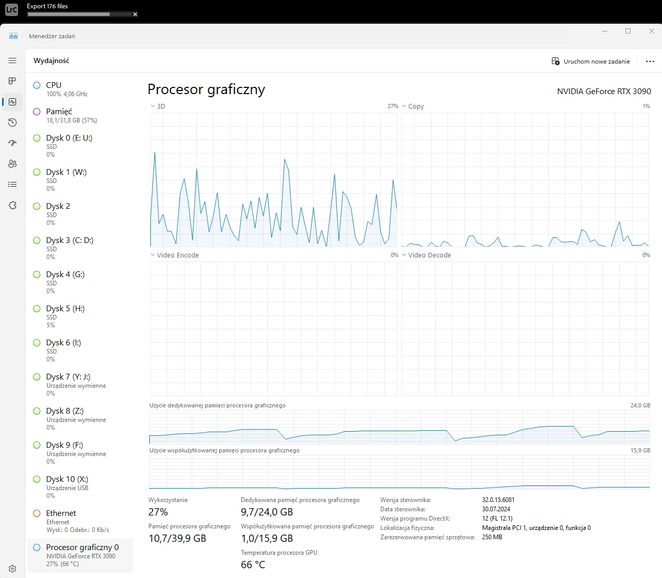Click driver version 32.0.15.6081 value
Image resolution: width=662 pixels, height=578 pixels.
(498, 500)
